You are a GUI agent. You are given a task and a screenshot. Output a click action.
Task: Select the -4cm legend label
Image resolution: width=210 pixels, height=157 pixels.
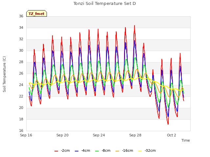[86, 150]
